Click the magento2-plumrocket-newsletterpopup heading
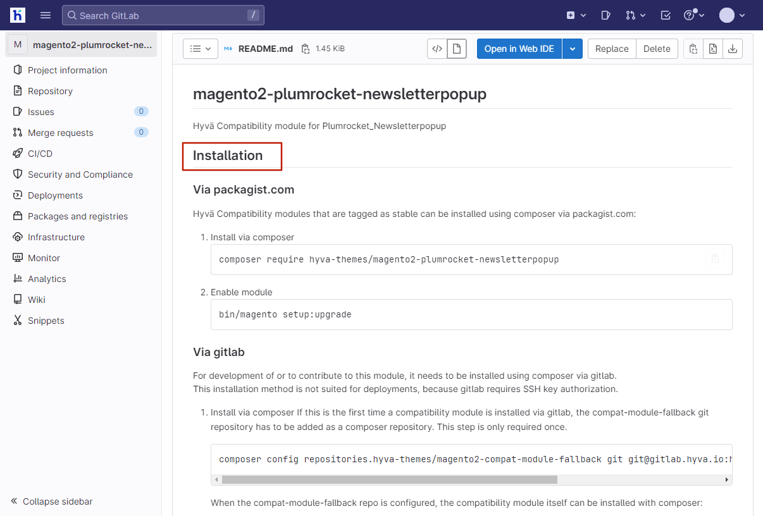 click(340, 94)
